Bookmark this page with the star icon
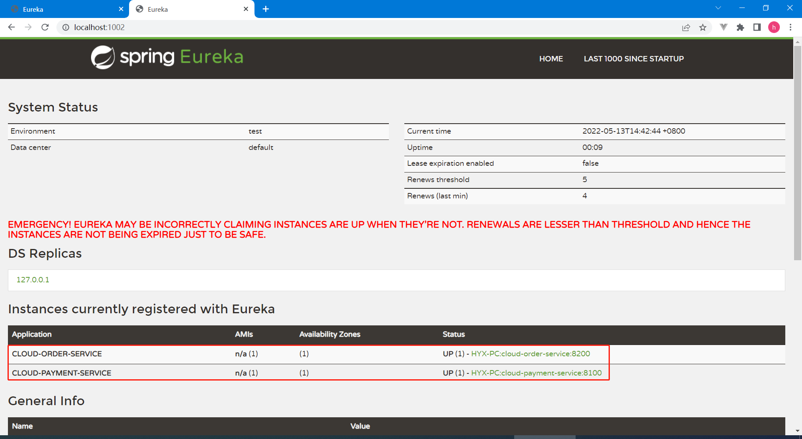This screenshot has width=802, height=439. [703, 27]
